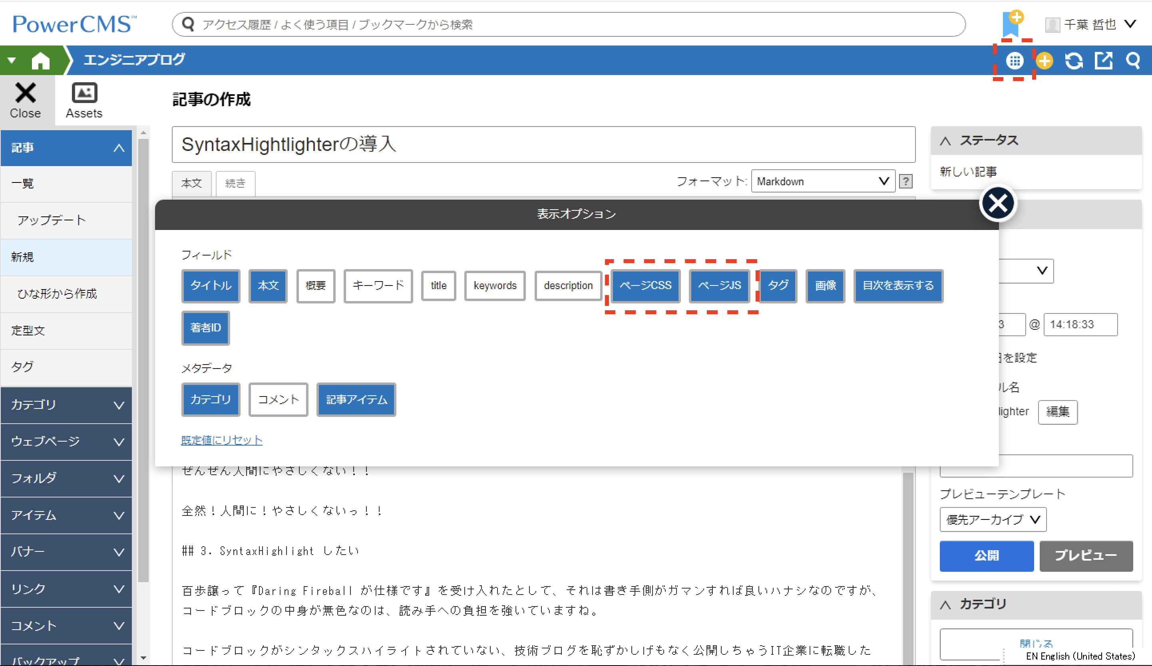Click article title input field
This screenshot has height=666, width=1152.
pyautogui.click(x=543, y=143)
